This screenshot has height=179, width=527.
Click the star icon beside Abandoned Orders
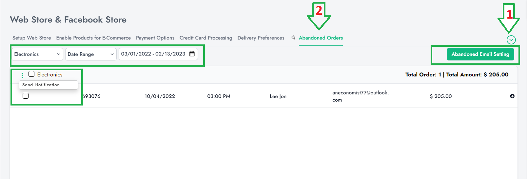tap(293, 38)
